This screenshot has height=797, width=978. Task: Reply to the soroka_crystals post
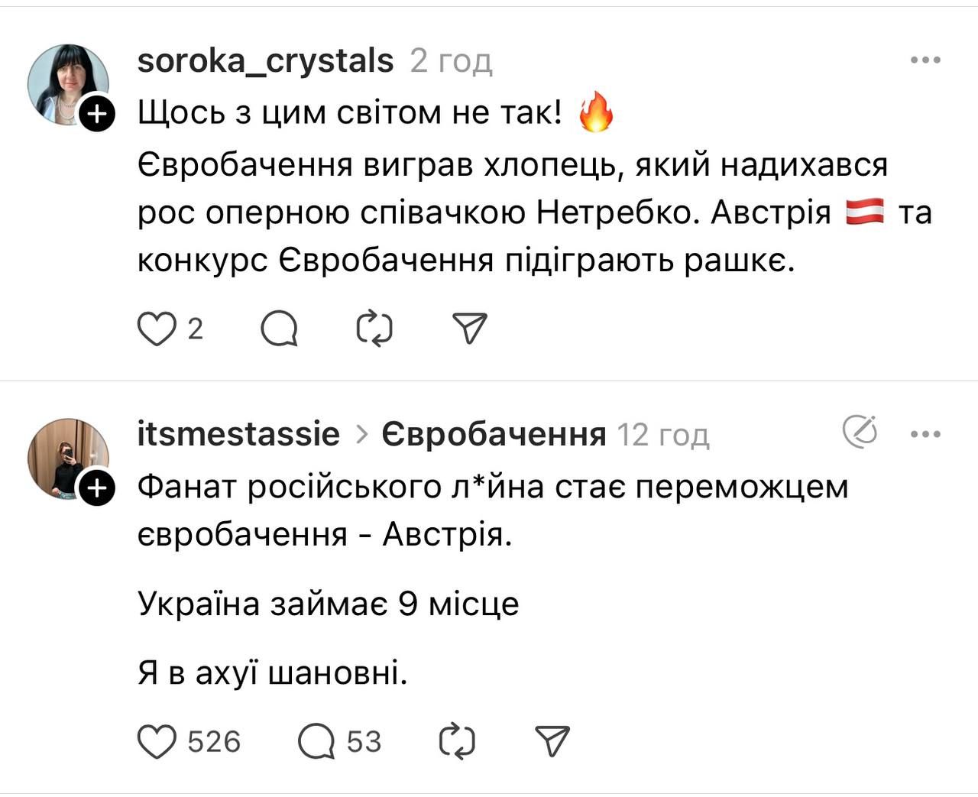point(279,329)
